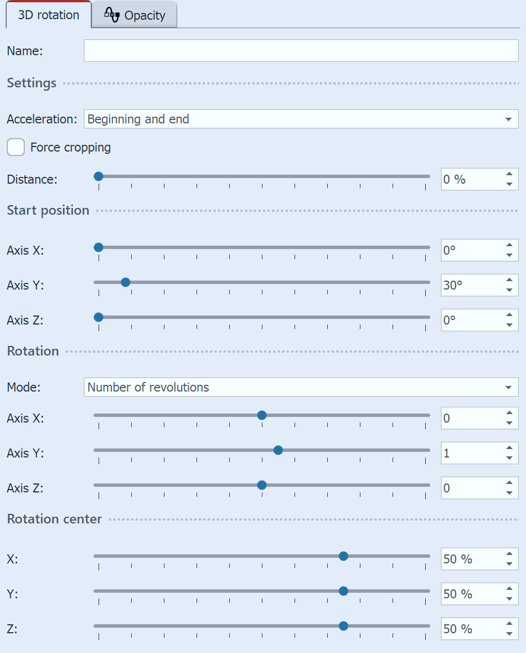Click the rotation center X slider handle
Viewport: 526px width, 653px height.
344,556
